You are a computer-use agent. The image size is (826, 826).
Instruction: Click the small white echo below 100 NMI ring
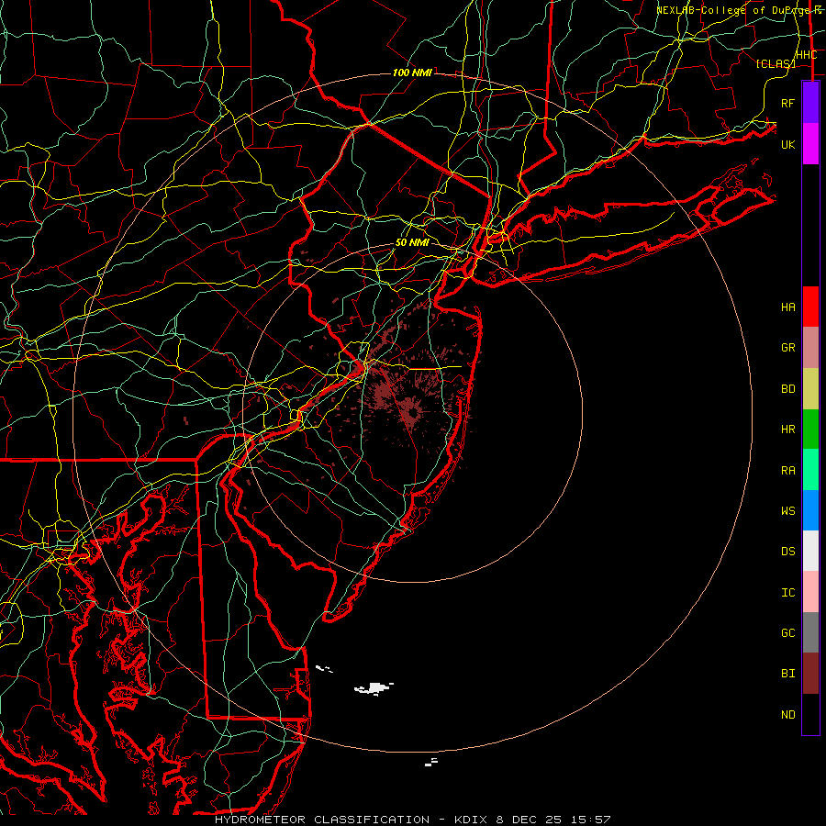pyautogui.click(x=431, y=762)
